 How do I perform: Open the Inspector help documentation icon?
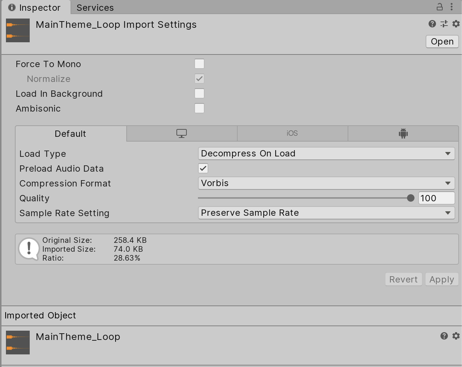coord(432,23)
